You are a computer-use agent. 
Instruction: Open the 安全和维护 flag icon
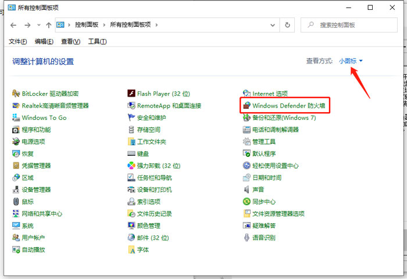(x=131, y=117)
